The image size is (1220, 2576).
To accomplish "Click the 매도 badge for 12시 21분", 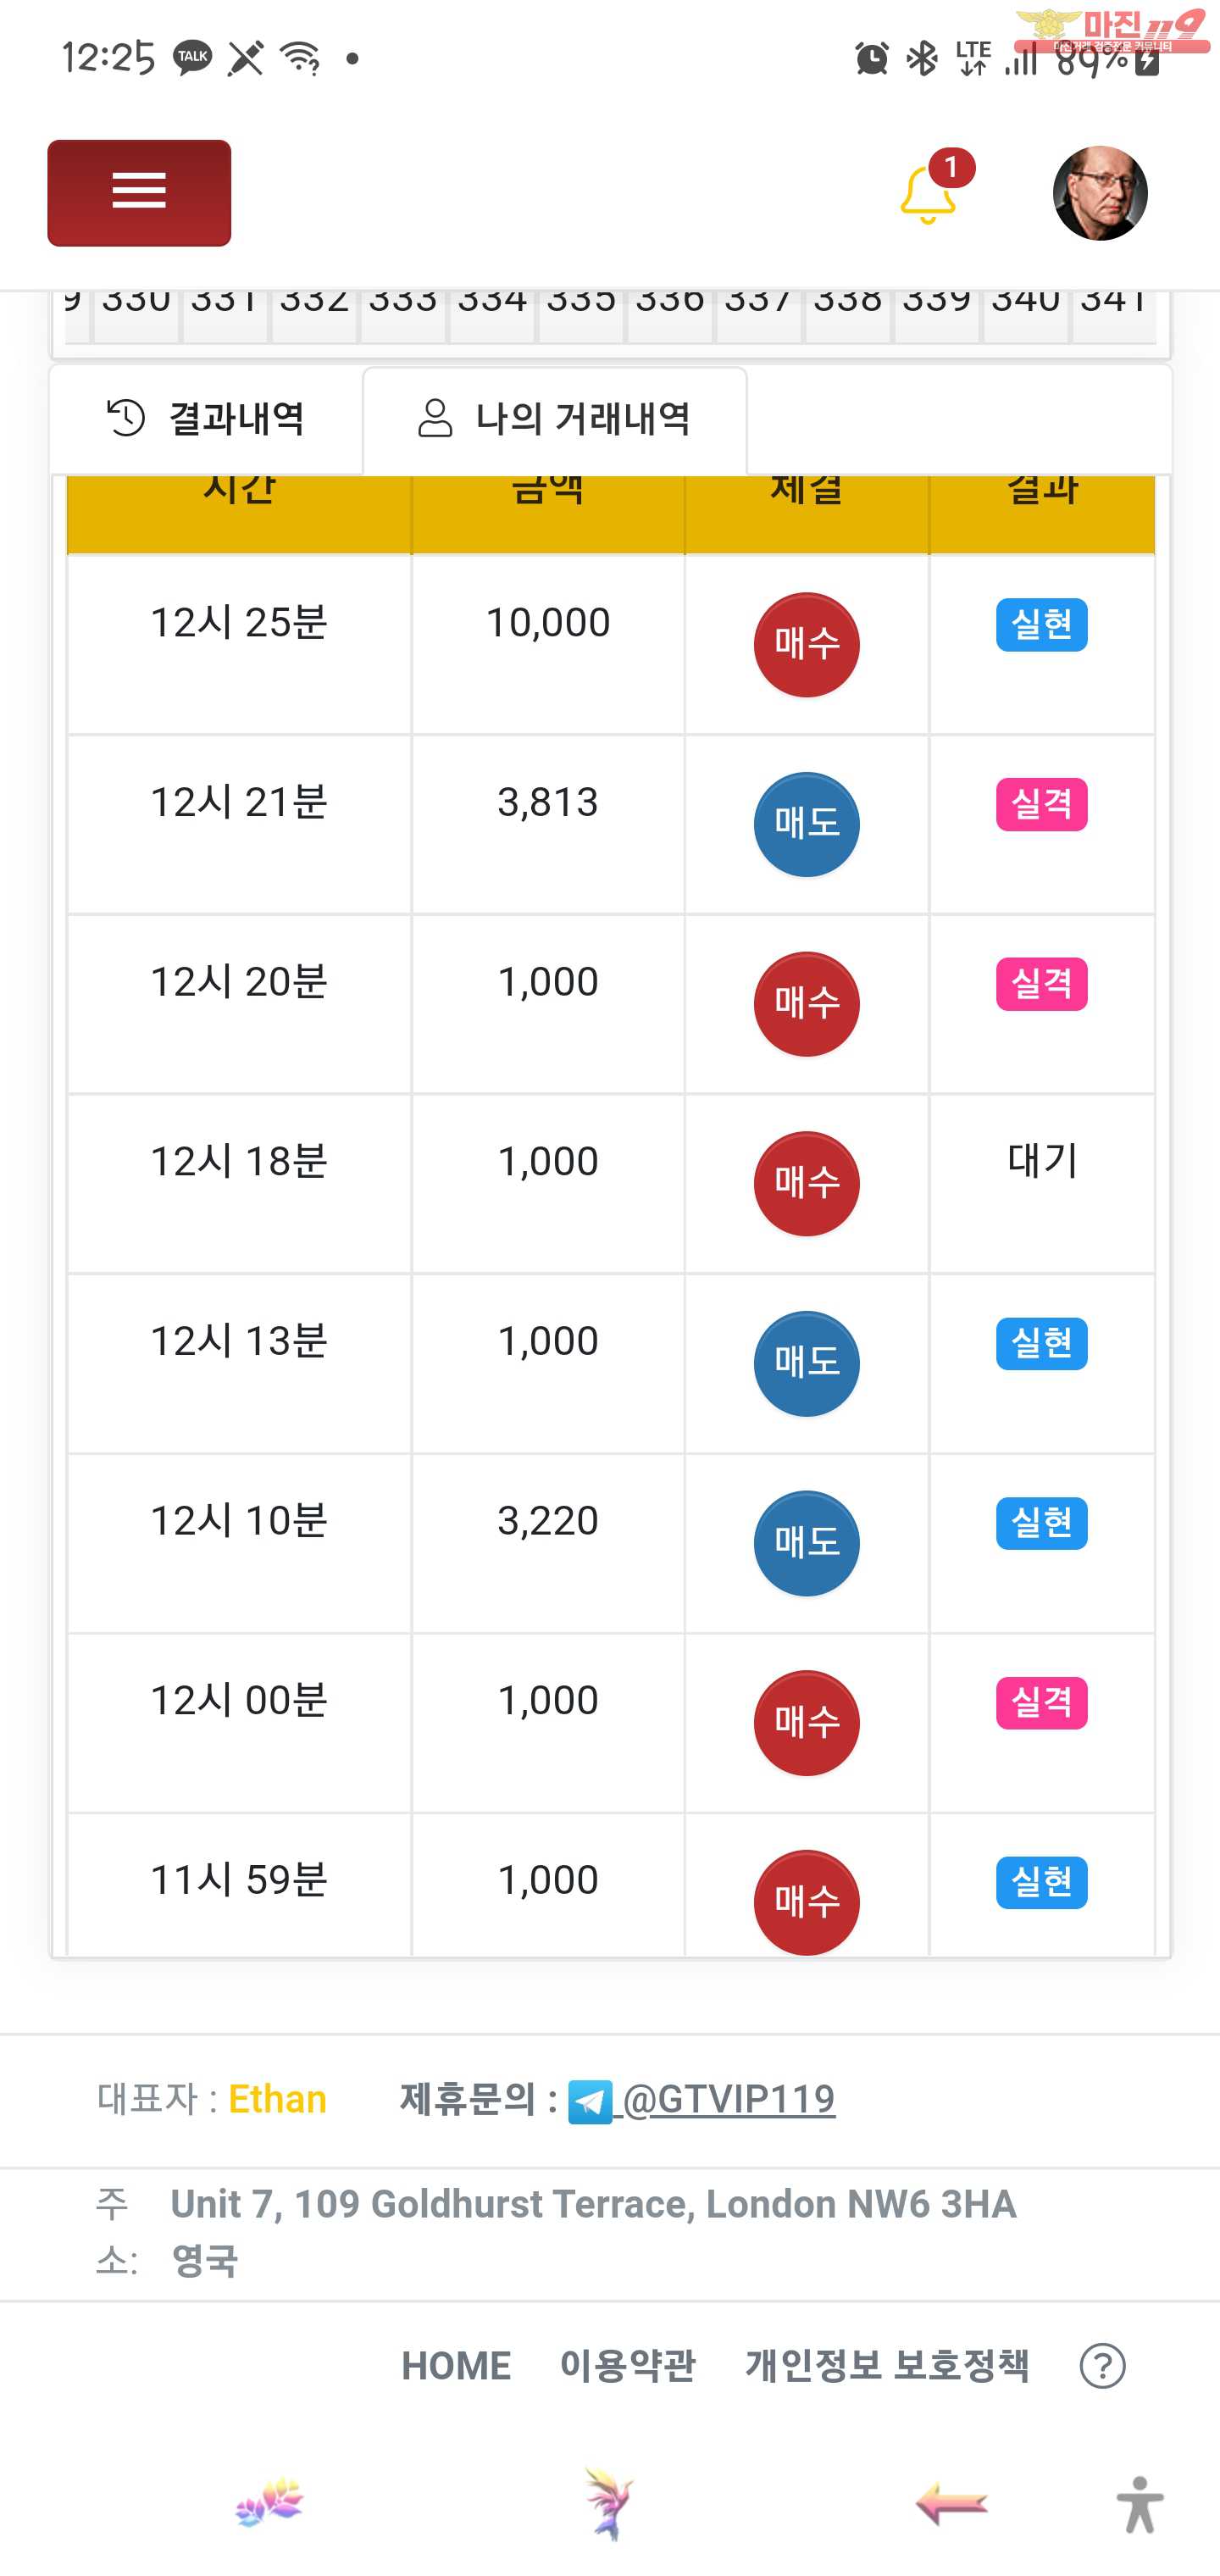I will [x=806, y=824].
